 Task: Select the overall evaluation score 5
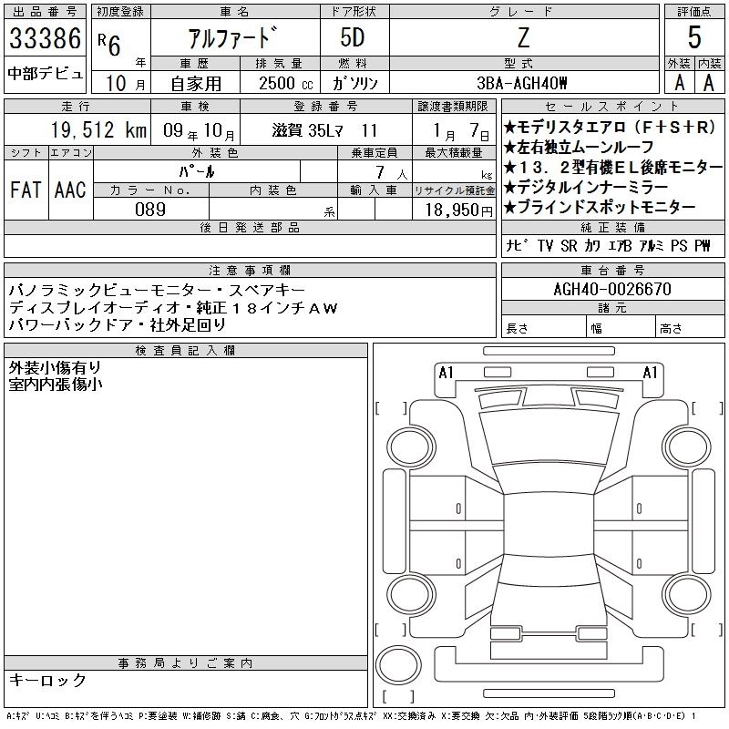point(694,37)
